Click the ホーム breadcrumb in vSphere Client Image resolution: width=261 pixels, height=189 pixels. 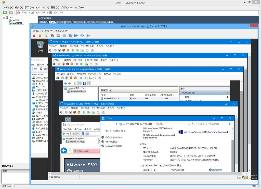coord(24,13)
